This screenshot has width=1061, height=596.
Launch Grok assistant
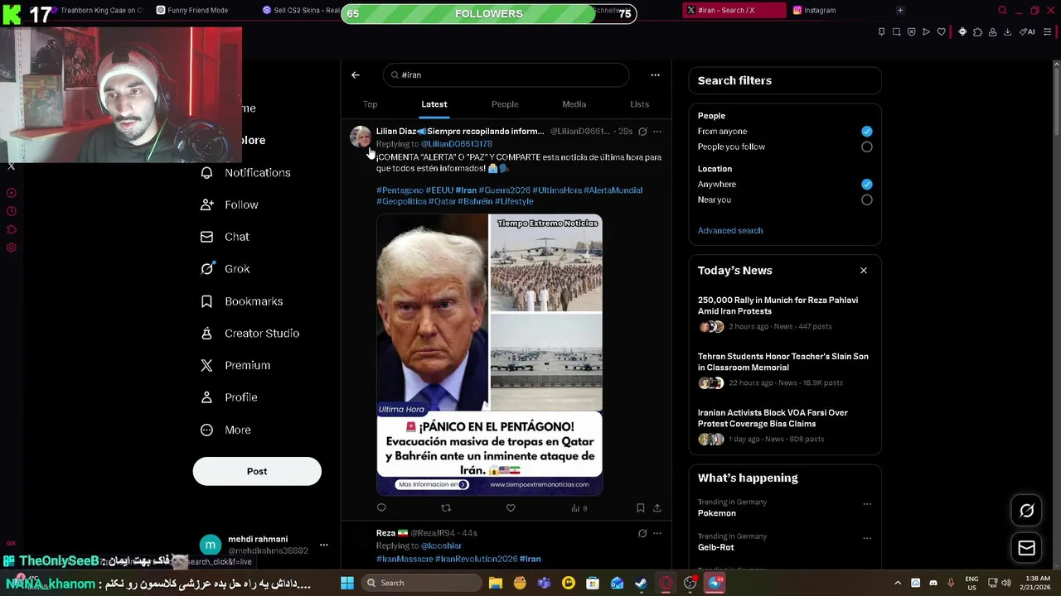[x=225, y=269]
